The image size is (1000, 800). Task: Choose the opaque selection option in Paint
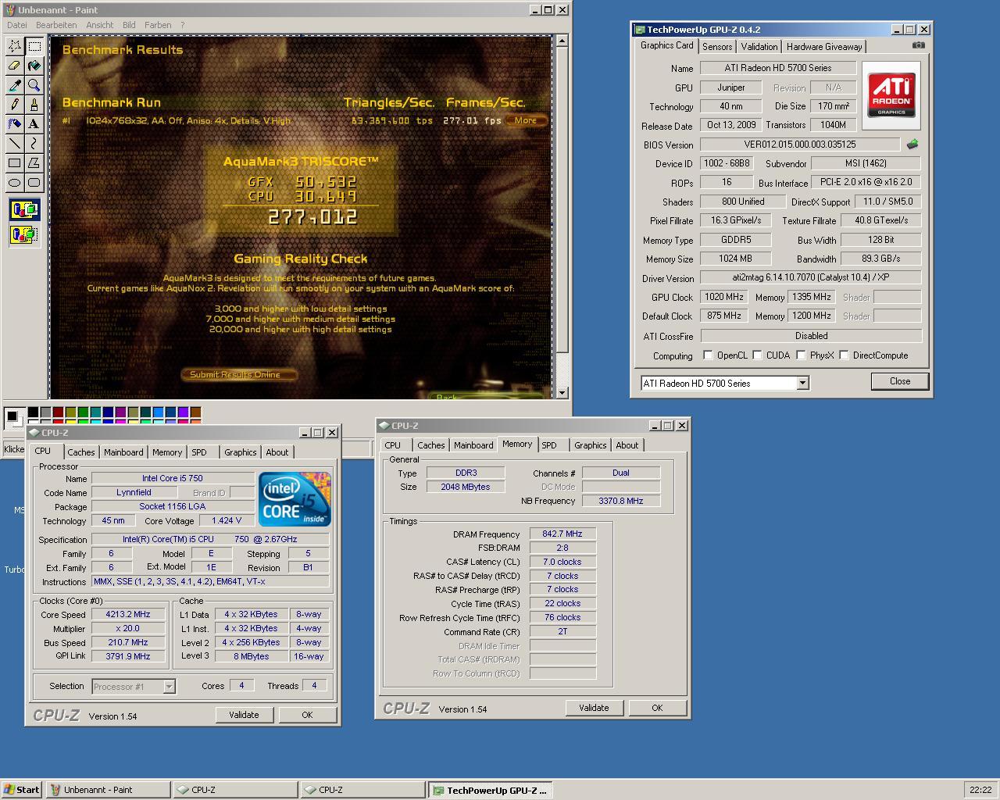[24, 209]
